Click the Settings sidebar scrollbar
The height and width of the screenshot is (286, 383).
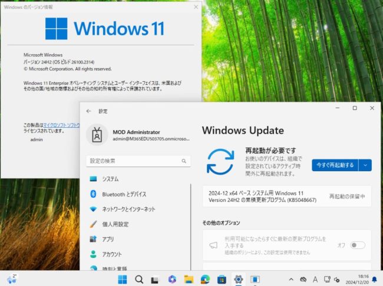191,227
